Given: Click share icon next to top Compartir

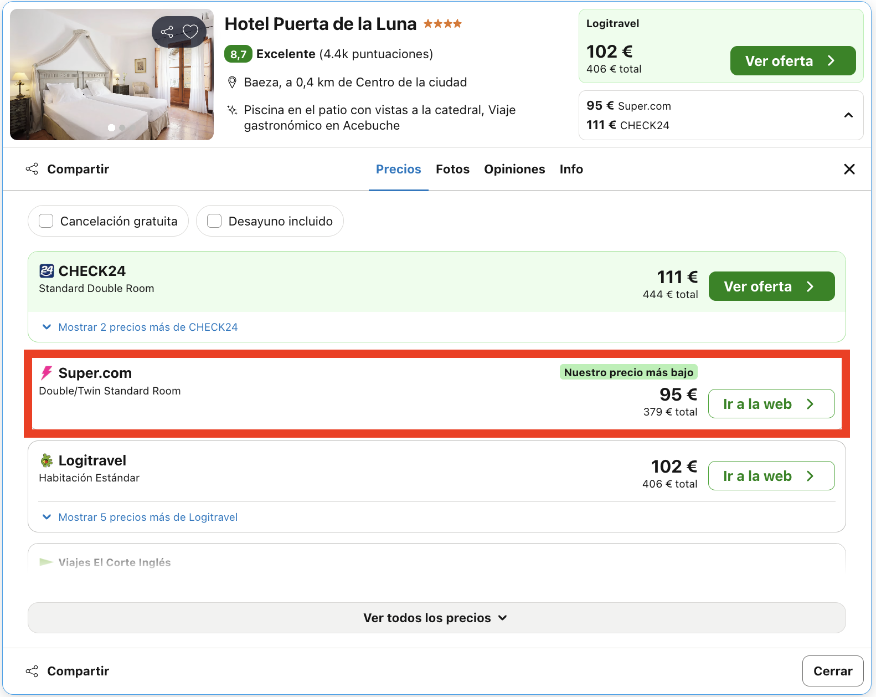Looking at the screenshot, I should pyautogui.click(x=32, y=169).
